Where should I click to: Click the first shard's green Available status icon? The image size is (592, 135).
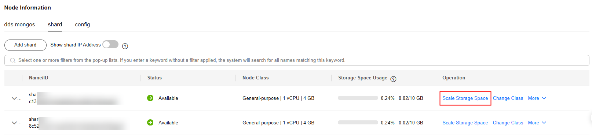150,98
